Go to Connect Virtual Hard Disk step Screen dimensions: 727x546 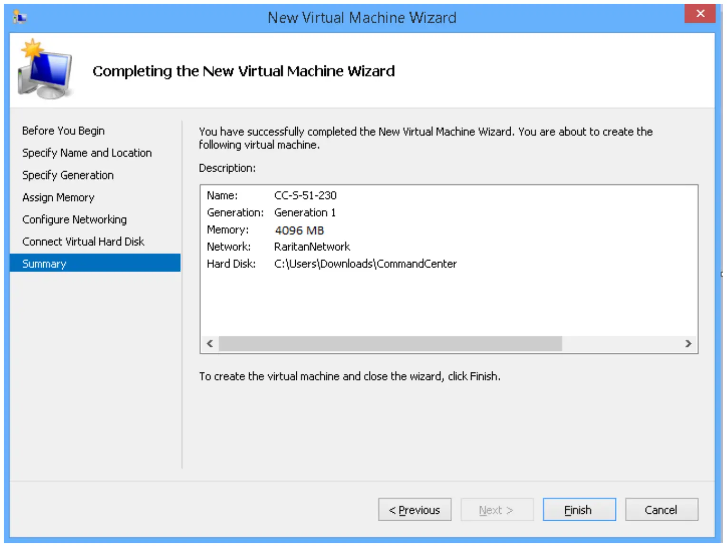point(83,242)
